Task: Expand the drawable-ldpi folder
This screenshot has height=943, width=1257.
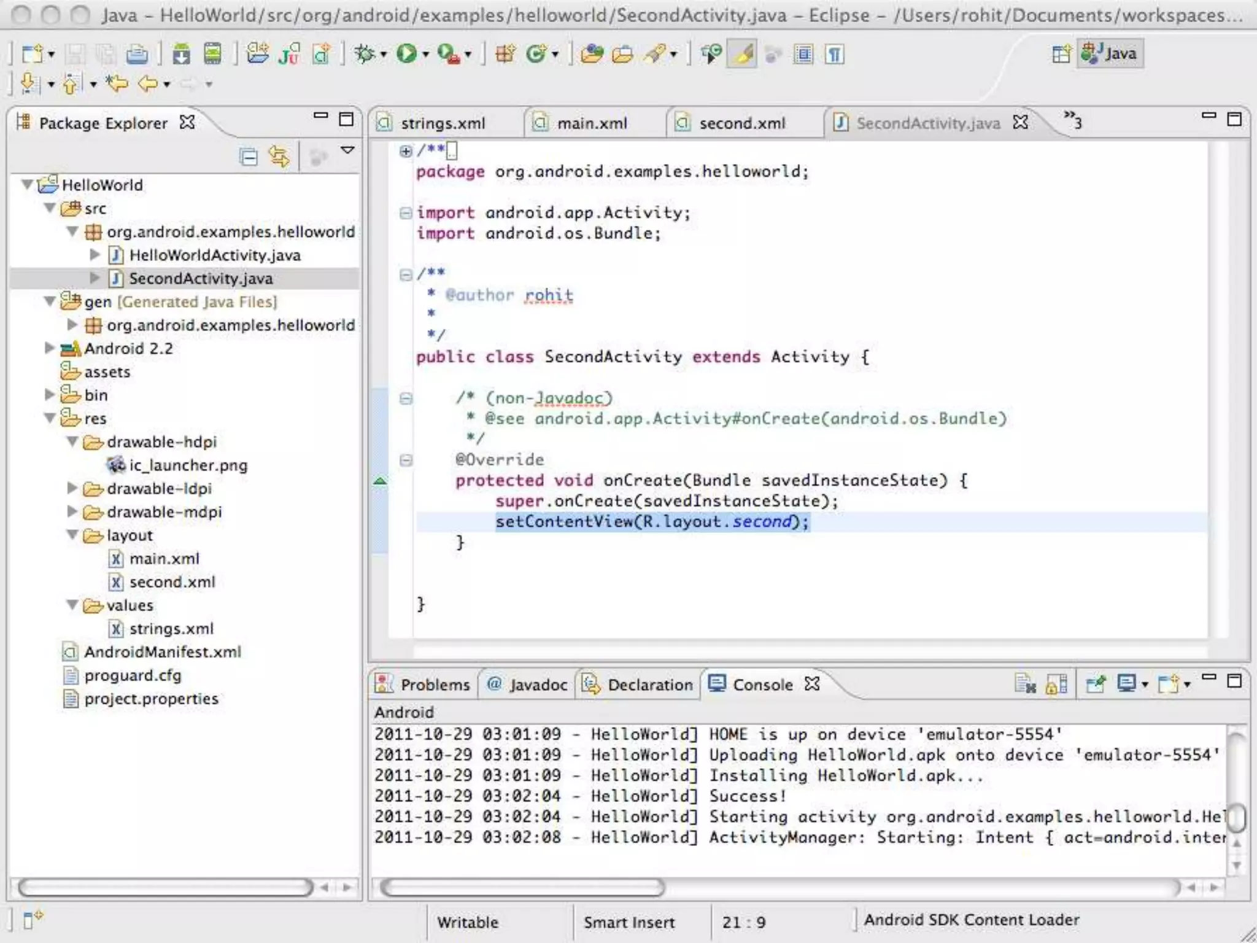Action: [72, 488]
